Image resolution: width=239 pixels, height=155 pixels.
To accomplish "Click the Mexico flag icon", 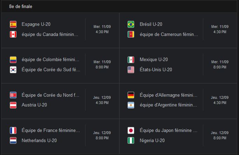I will pos(131,60).
